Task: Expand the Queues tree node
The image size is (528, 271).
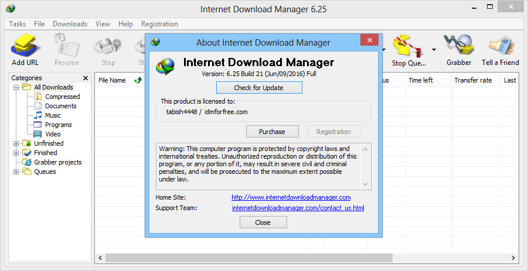Action: 15,172
